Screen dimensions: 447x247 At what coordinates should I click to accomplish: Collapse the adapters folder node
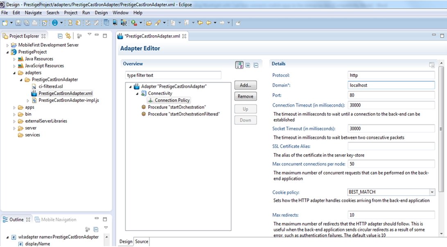point(14,73)
